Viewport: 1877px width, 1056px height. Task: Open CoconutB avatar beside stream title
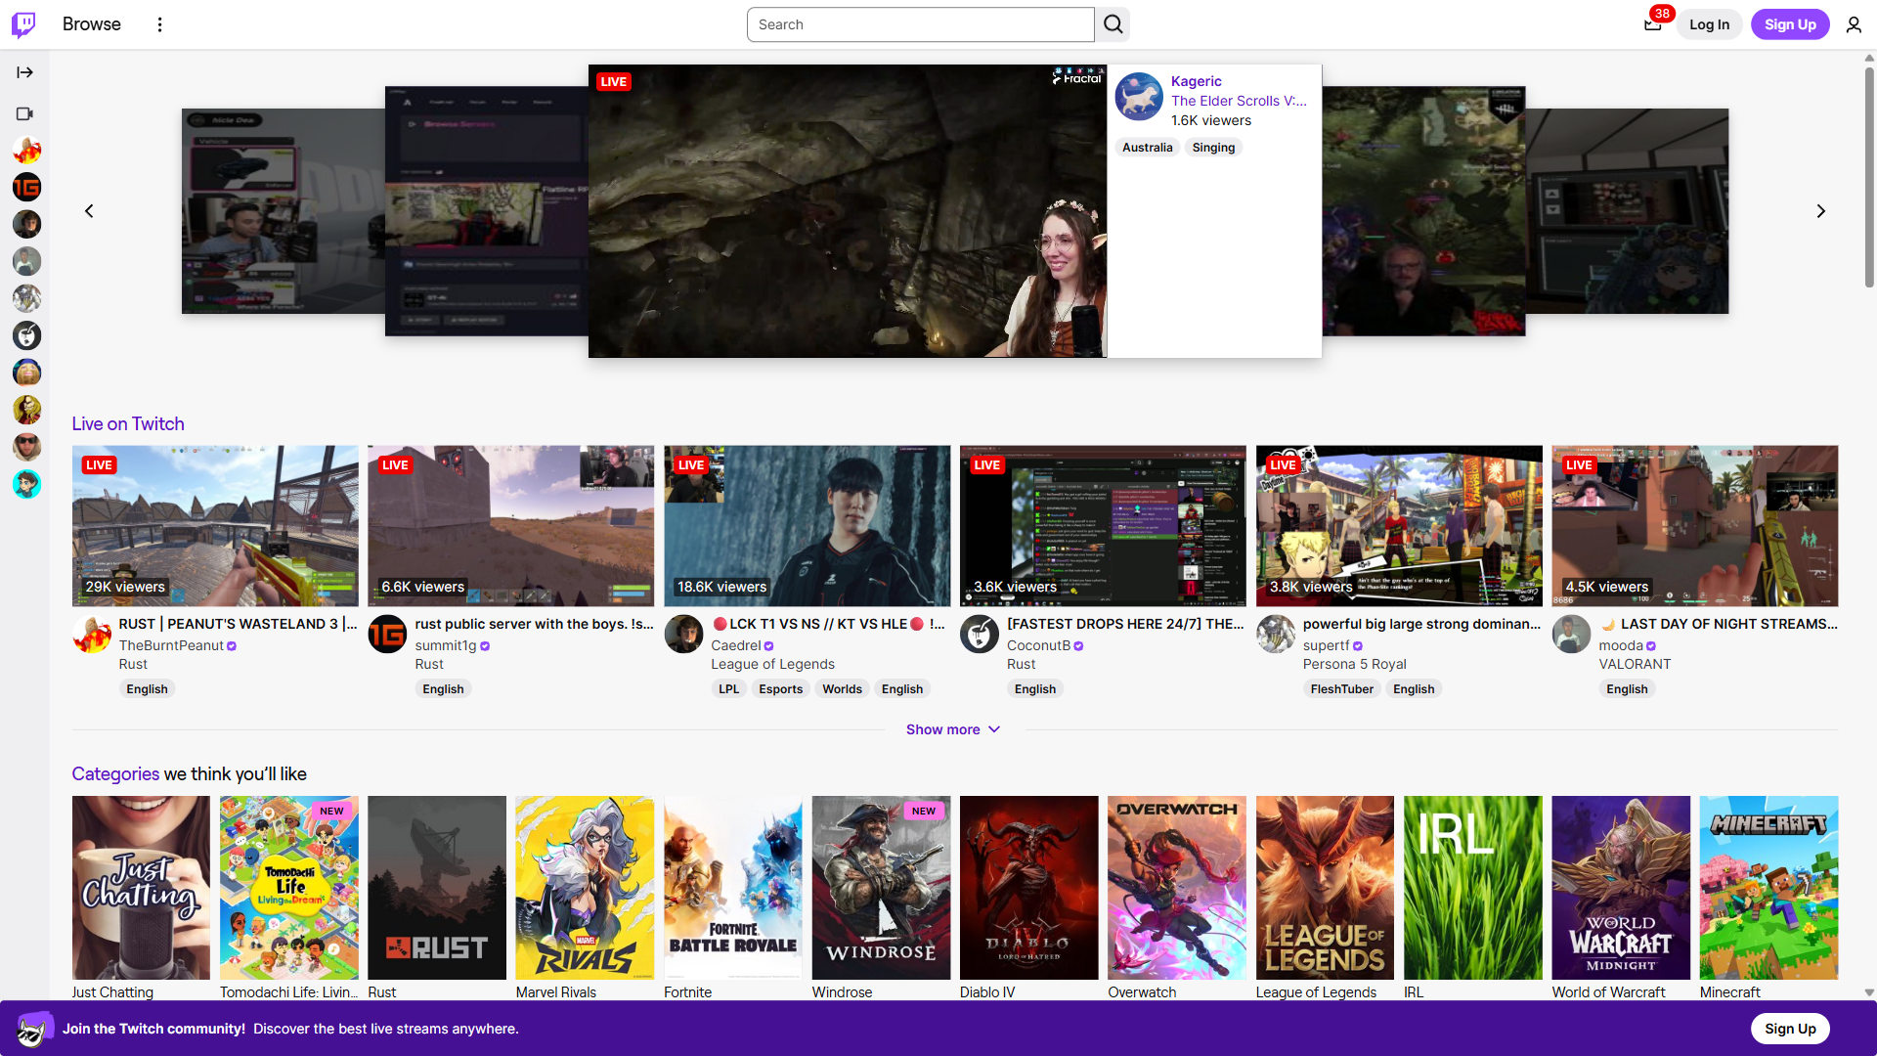click(980, 635)
